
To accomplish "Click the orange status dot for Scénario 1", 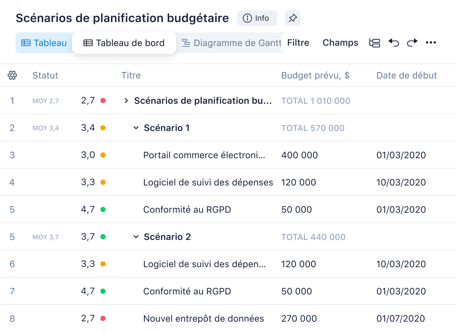I will tap(103, 128).
